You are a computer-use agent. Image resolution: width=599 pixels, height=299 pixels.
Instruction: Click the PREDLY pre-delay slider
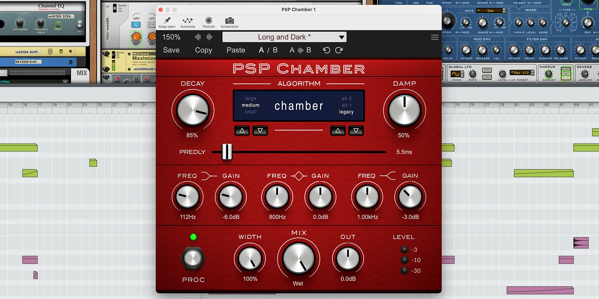[x=227, y=152]
